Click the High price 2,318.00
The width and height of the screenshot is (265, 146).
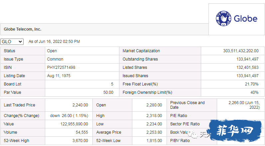pyautogui.click(x=154, y=116)
